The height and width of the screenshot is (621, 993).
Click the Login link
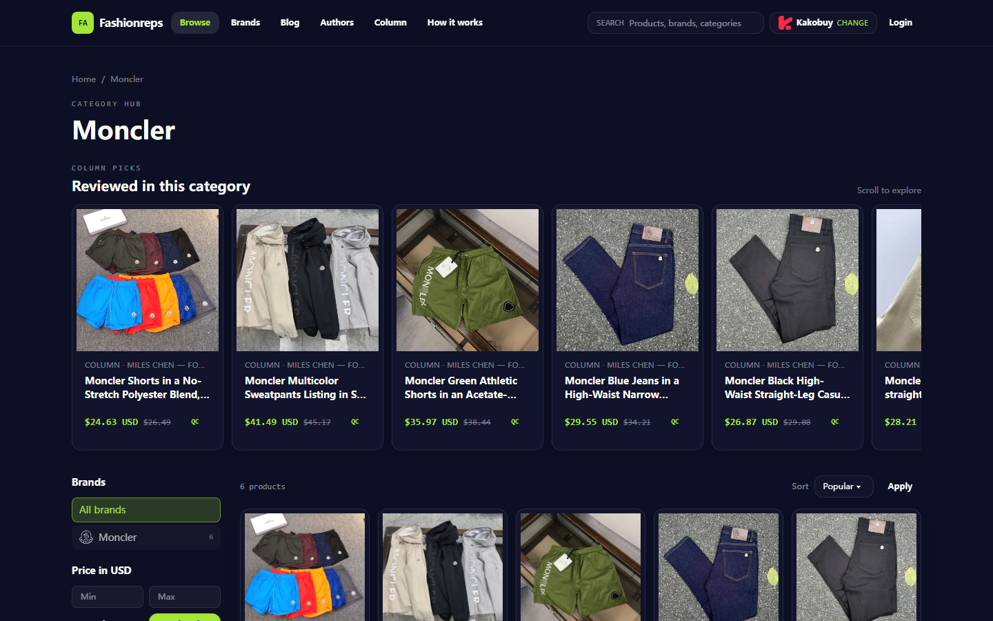901,23
